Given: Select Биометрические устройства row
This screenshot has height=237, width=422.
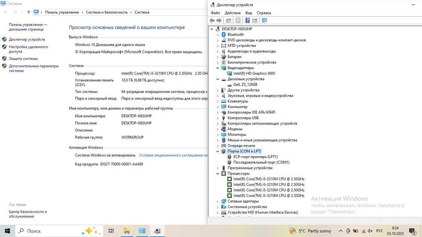Looking at the screenshot, I should [252, 62].
